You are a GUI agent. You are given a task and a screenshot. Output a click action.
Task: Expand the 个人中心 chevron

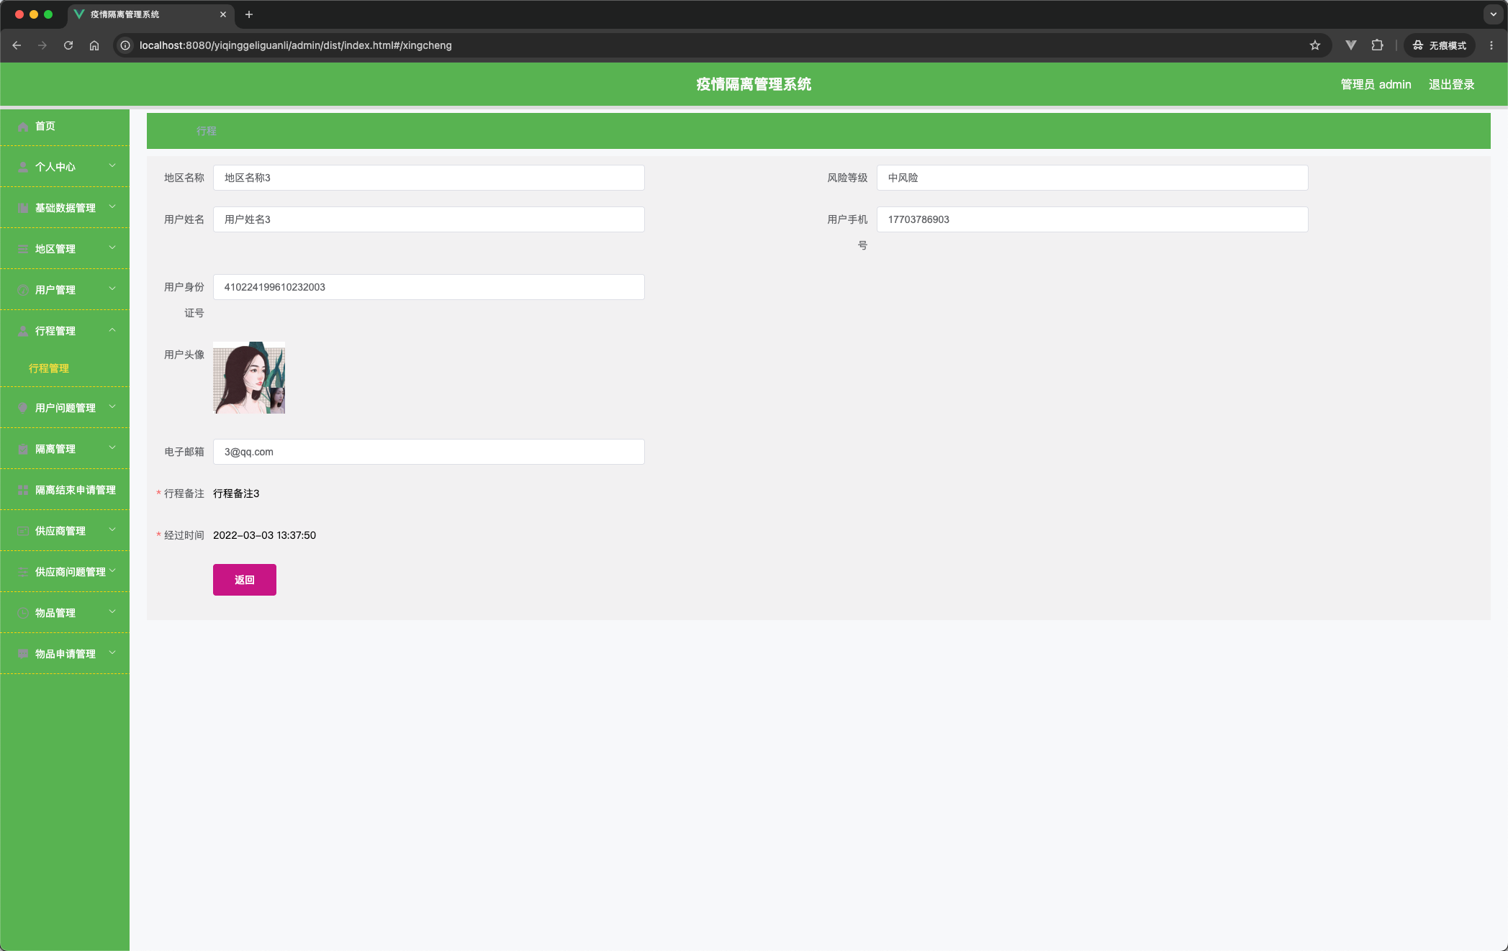(112, 166)
